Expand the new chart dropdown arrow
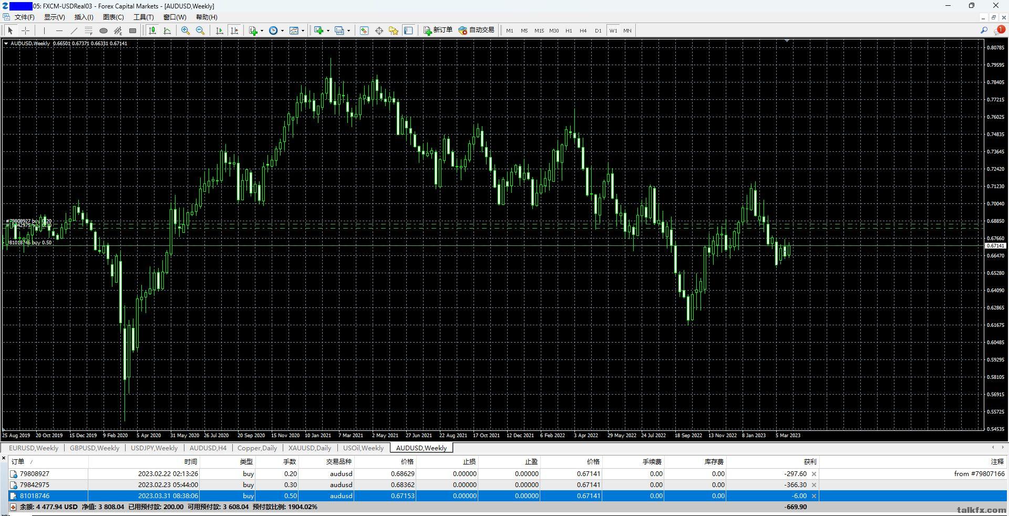This screenshot has width=1009, height=516. tap(327, 30)
